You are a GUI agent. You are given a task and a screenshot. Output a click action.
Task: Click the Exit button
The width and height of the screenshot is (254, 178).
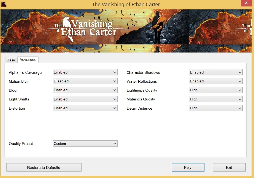(x=229, y=167)
